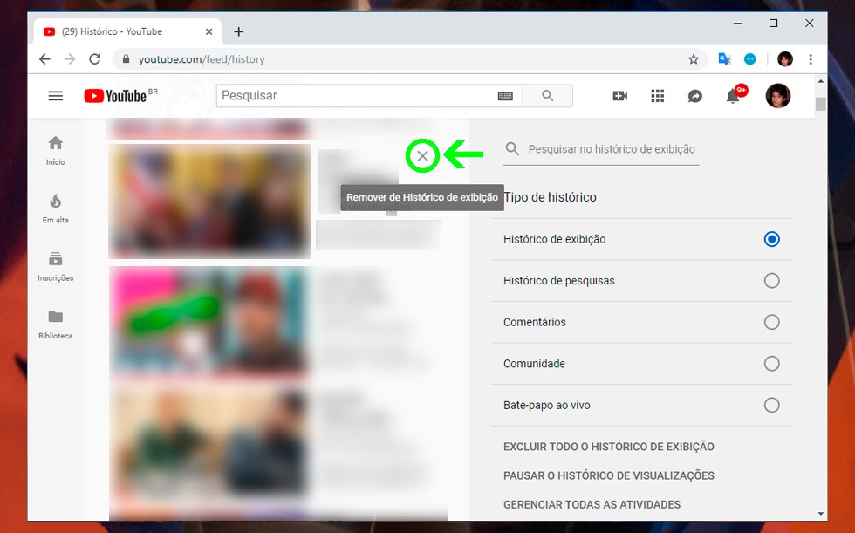Click the blue round extension icon
855x533 pixels.
click(x=750, y=58)
